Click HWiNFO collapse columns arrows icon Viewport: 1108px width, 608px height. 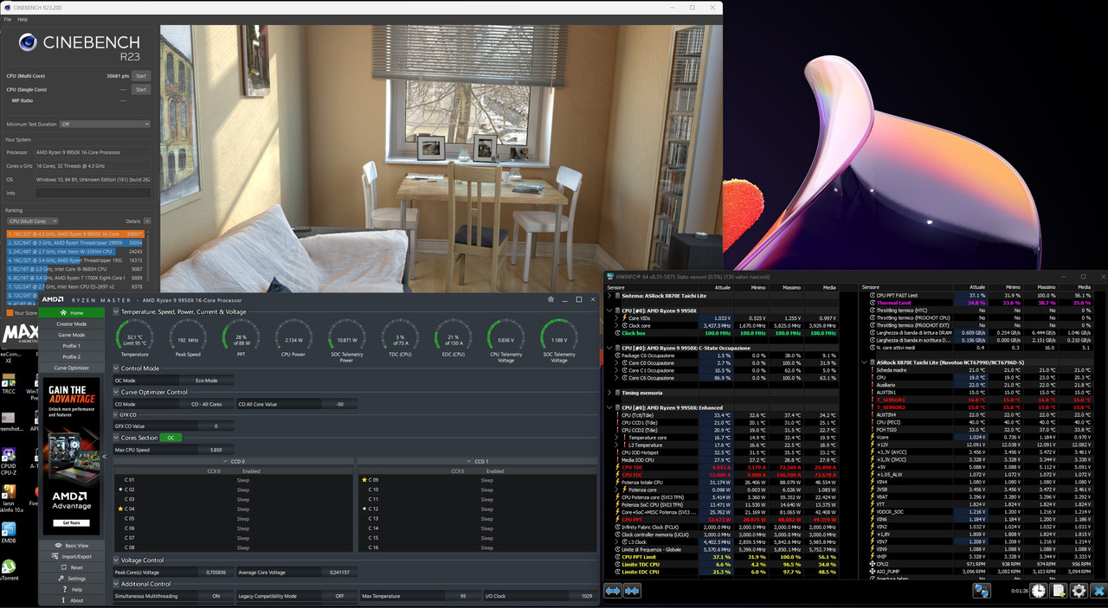[x=632, y=591]
